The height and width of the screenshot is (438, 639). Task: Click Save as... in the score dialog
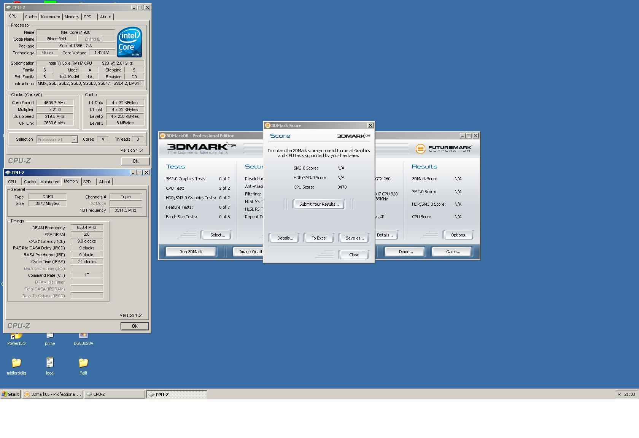354,238
